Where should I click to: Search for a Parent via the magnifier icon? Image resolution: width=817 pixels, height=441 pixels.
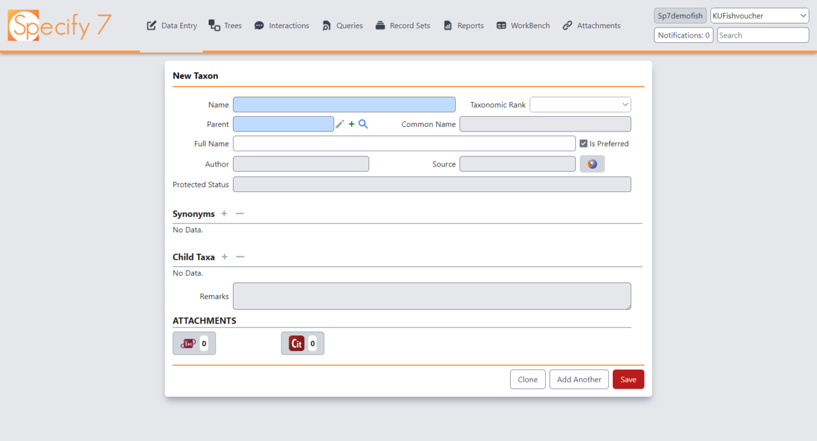[x=363, y=124]
